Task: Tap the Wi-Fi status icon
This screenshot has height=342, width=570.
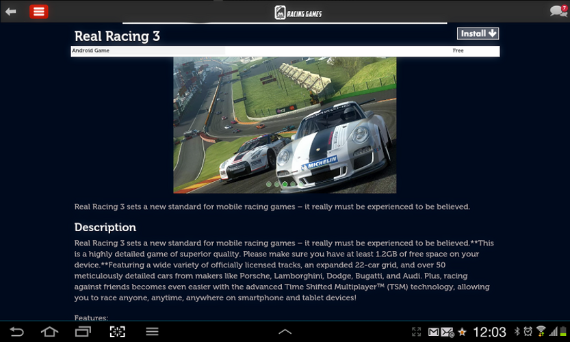Action: (x=541, y=331)
